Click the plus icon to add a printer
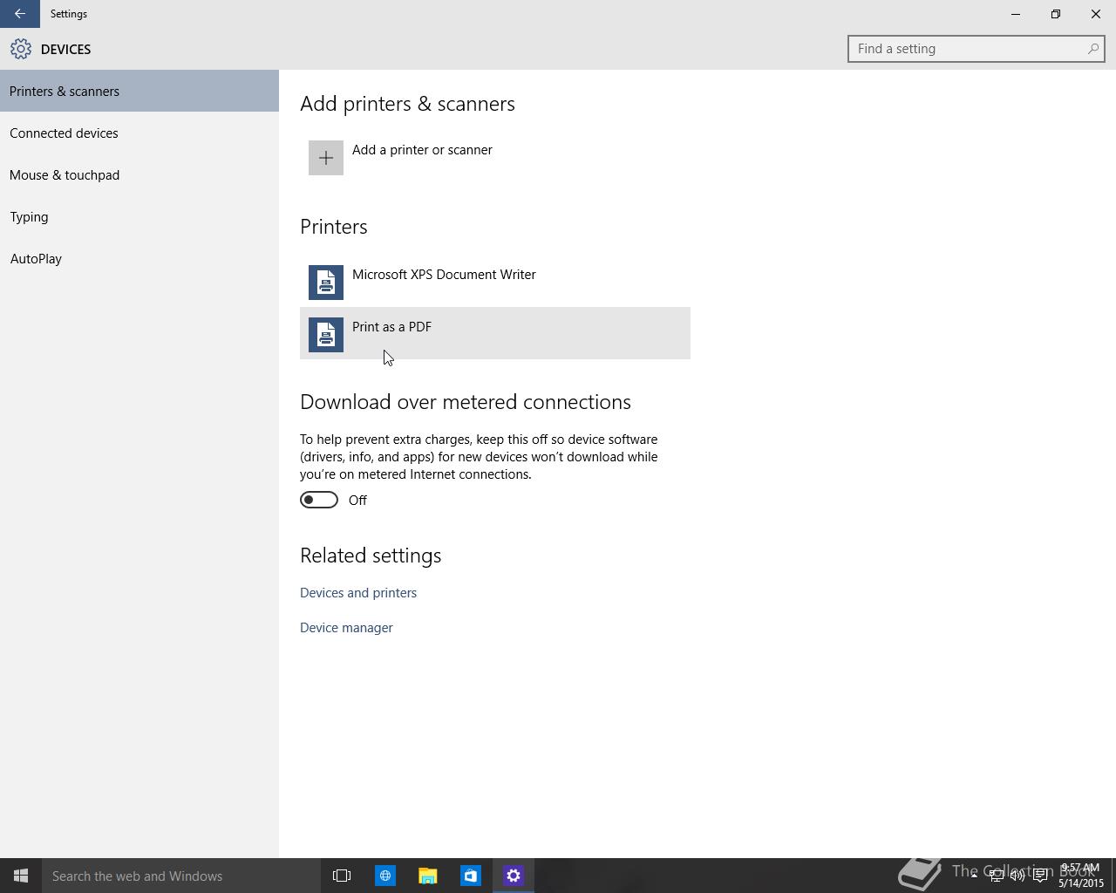Image resolution: width=1116 pixels, height=893 pixels. [x=326, y=158]
